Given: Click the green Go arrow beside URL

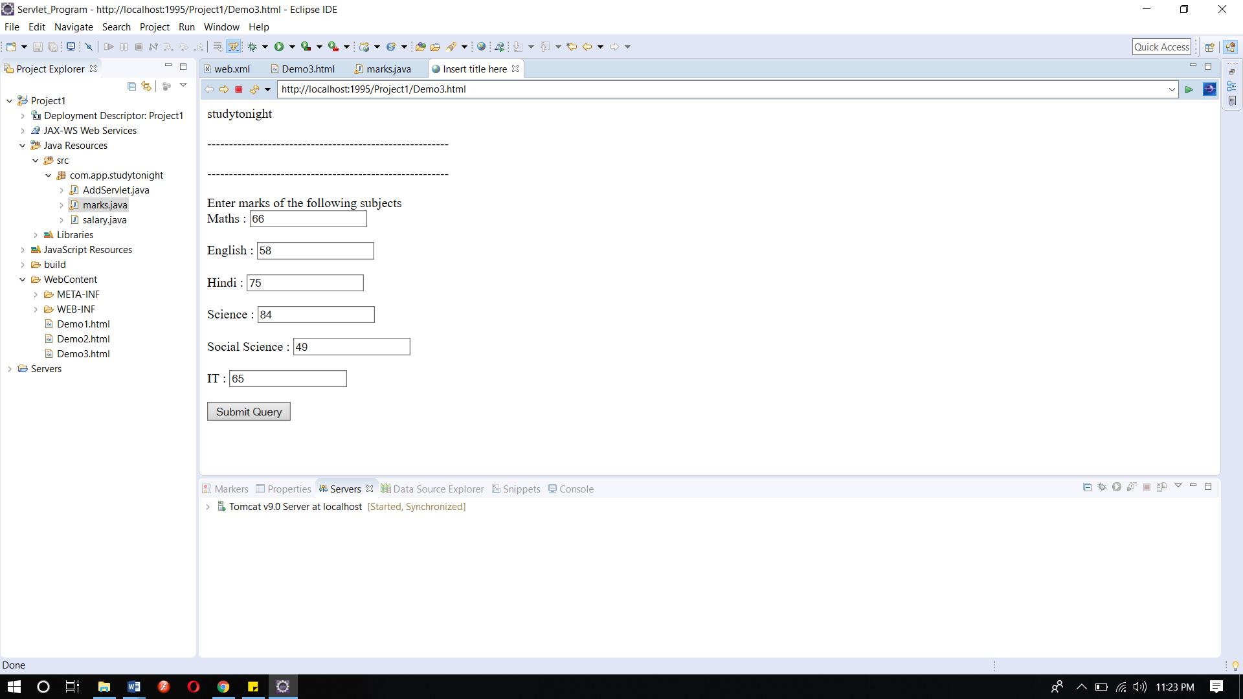Looking at the screenshot, I should 1189,89.
